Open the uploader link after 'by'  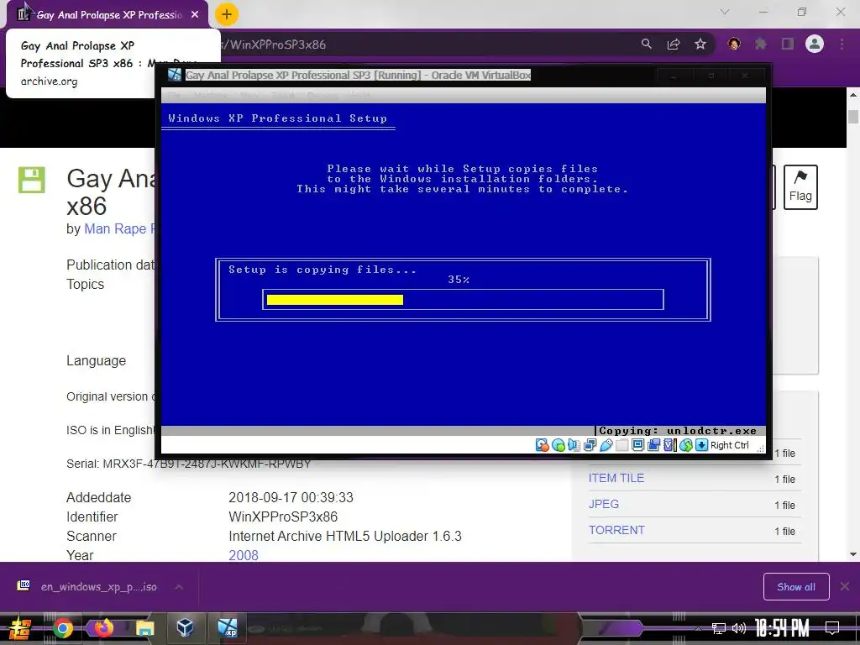coord(119,228)
